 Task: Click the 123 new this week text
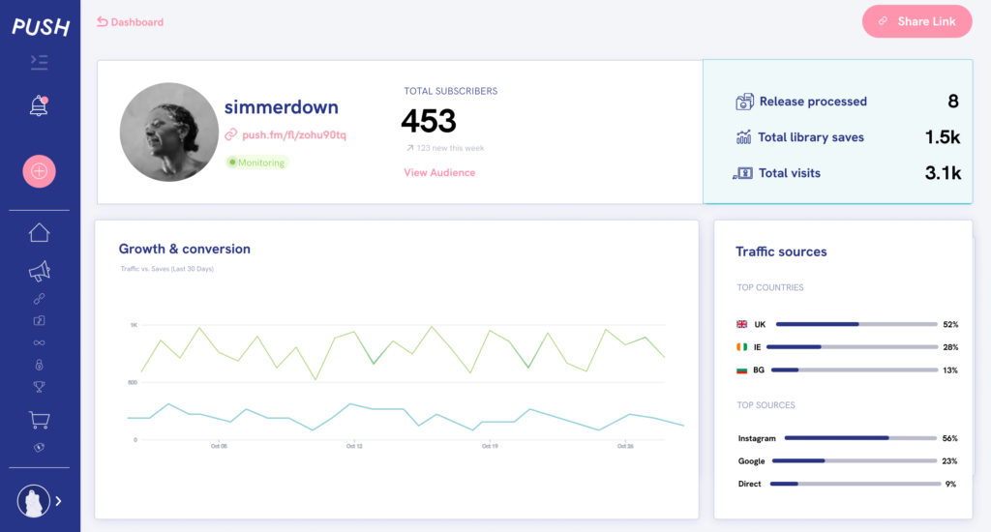(x=450, y=148)
